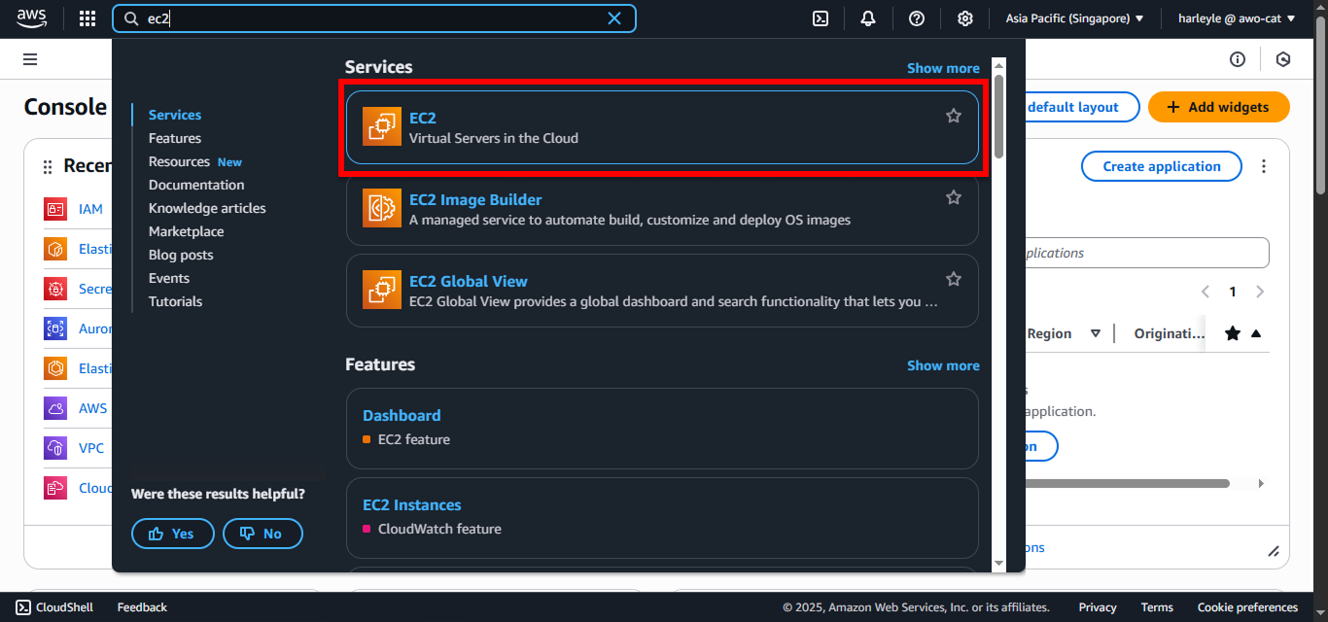The height and width of the screenshot is (622, 1328).
Task: Answer No to results helpful
Action: pos(262,534)
